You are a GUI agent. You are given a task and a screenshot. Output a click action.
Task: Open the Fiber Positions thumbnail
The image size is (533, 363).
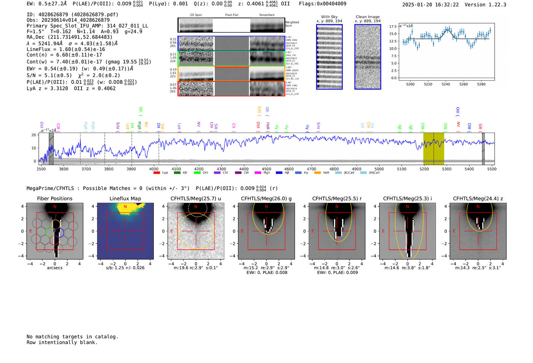[55, 231]
